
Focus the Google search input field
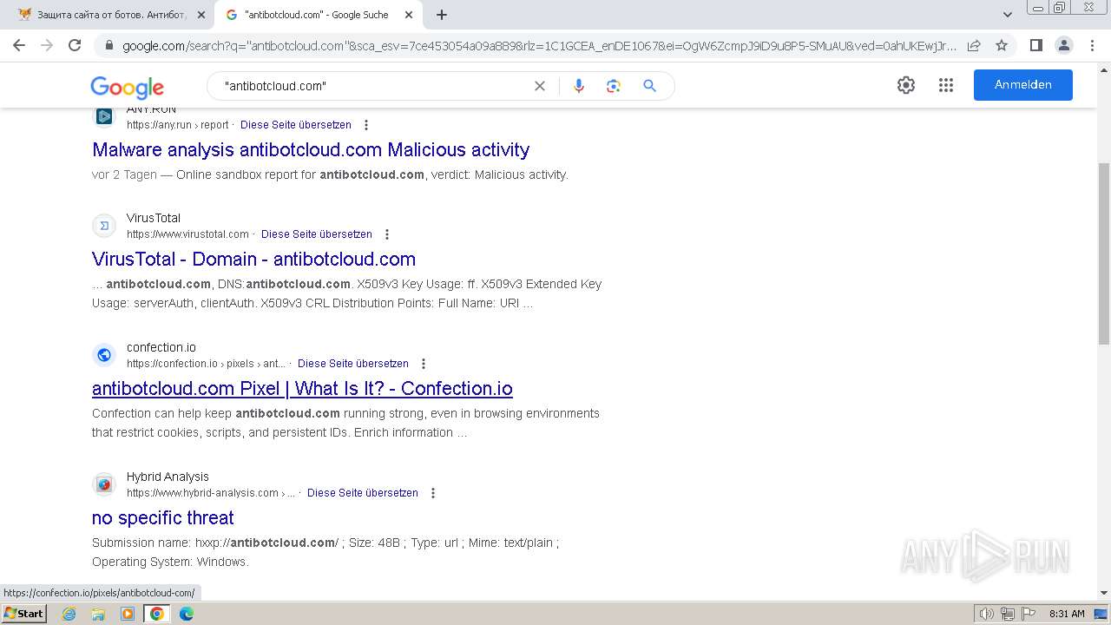point(373,86)
